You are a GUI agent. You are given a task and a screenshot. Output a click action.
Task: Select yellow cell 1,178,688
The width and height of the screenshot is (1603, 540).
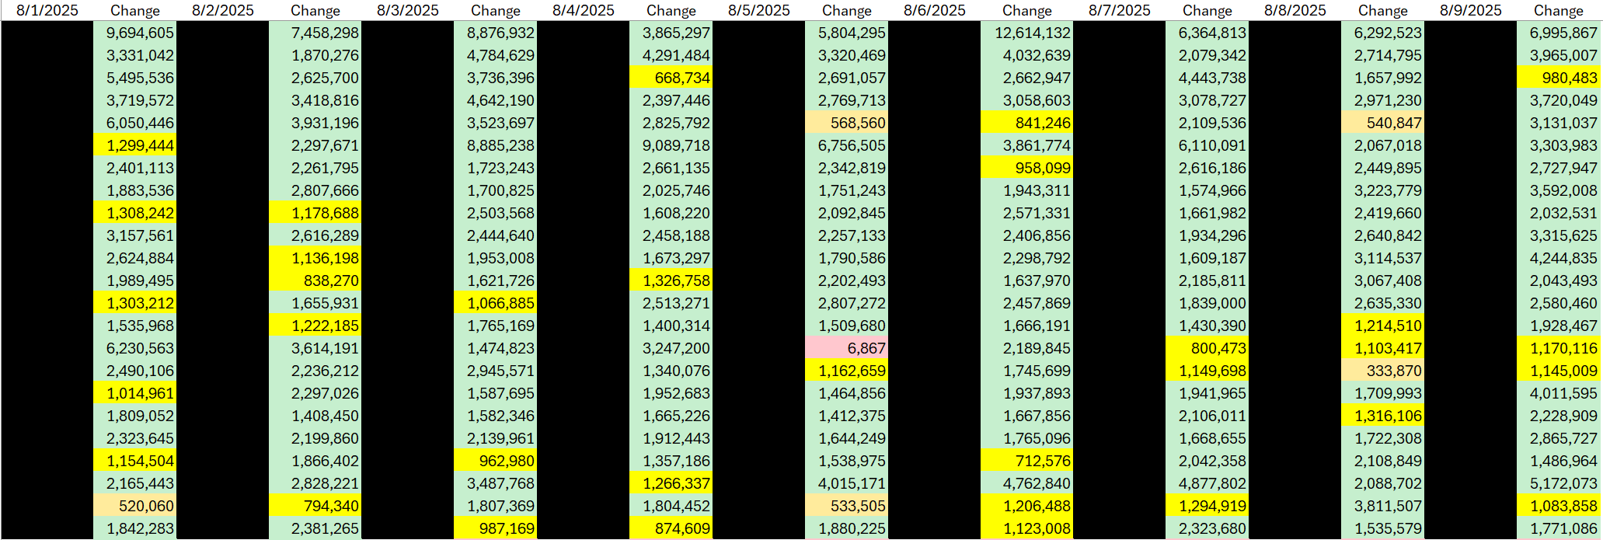tap(315, 213)
